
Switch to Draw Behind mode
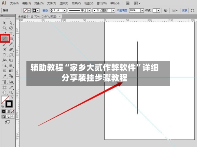pyautogui.click(x=8, y=117)
